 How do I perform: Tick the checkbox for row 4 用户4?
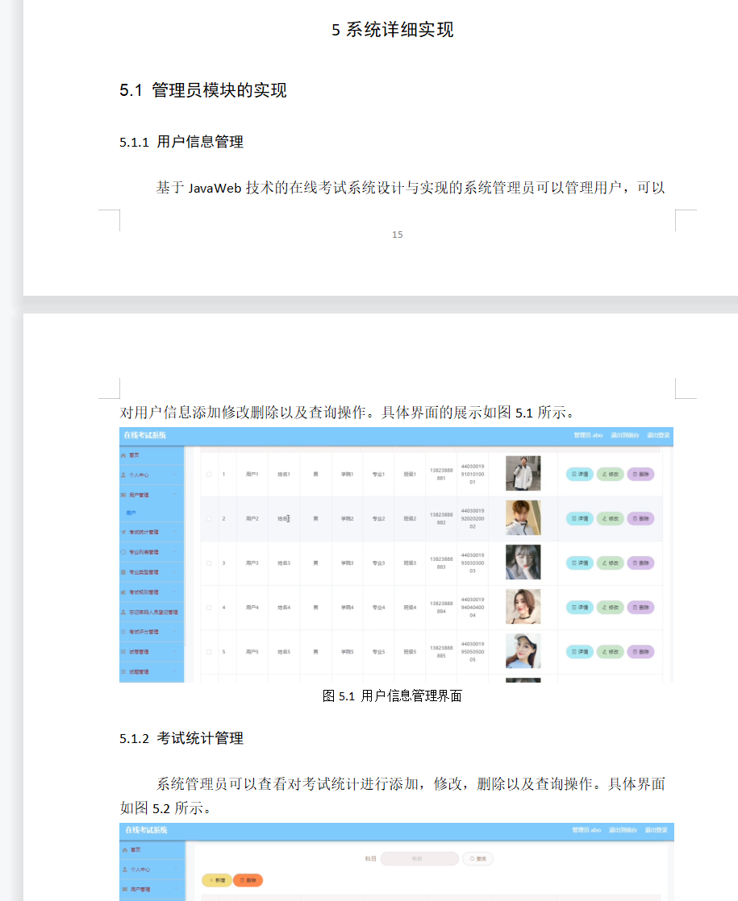click(208, 607)
